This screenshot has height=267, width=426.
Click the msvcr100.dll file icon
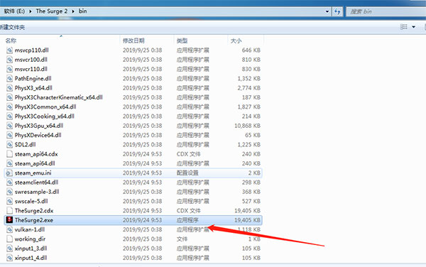point(9,60)
